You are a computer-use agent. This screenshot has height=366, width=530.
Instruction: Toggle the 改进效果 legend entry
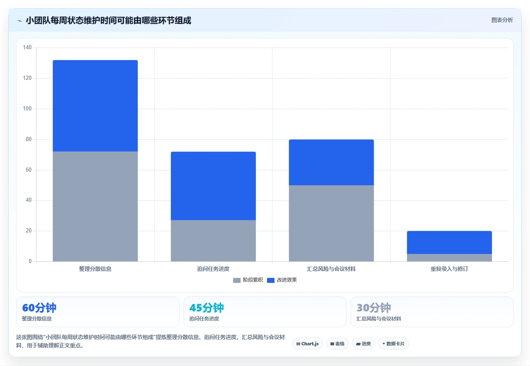coord(282,280)
